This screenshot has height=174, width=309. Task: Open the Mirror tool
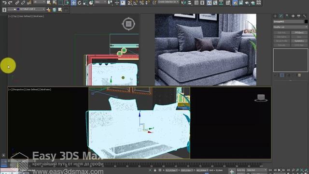click(x=183, y=2)
